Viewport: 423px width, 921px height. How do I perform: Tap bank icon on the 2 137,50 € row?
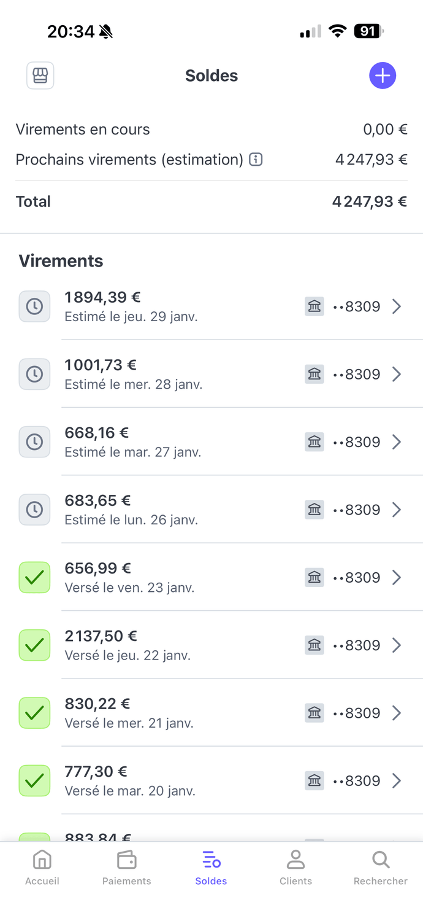[314, 645]
